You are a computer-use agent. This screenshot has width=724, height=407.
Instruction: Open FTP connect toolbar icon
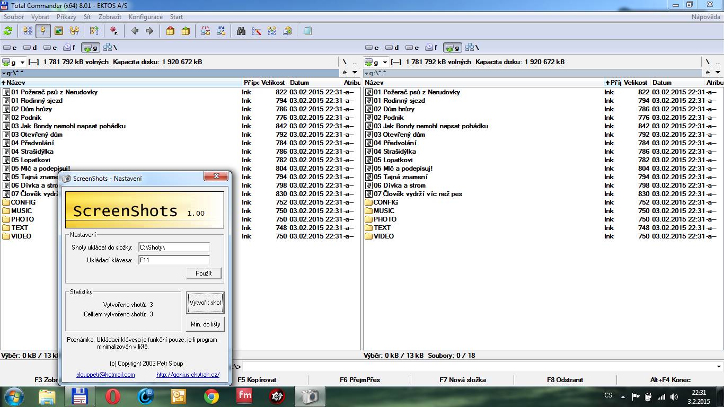coord(206,31)
